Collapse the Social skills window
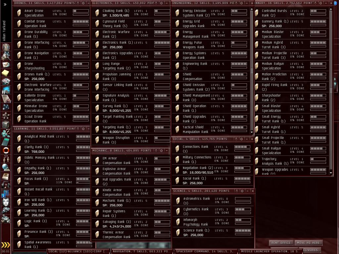This screenshot has width=339, height=254. click(247, 139)
